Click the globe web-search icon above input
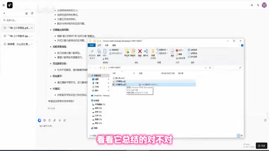Screen dimensions: 269x151 pyautogui.click(x=45, y=120)
